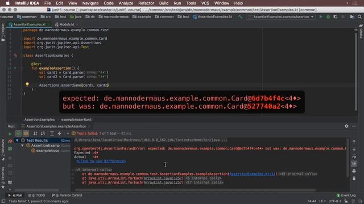Open Gradle tool window
364x204 pixels.
pos(361,31)
